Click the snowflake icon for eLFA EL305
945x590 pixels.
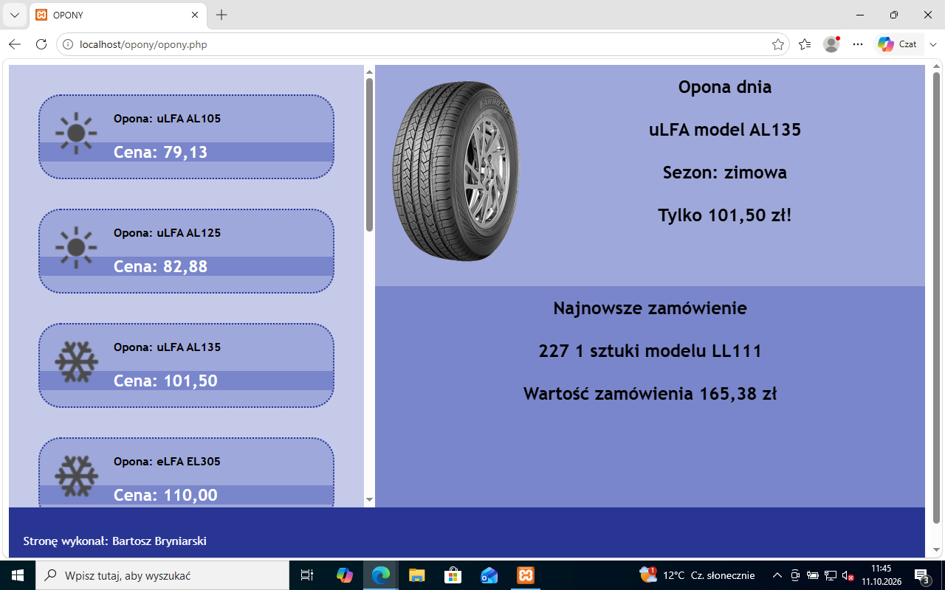[76, 476]
